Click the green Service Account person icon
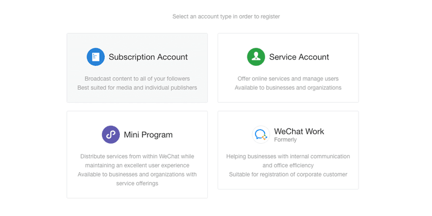The image size is (432, 216). click(x=256, y=57)
